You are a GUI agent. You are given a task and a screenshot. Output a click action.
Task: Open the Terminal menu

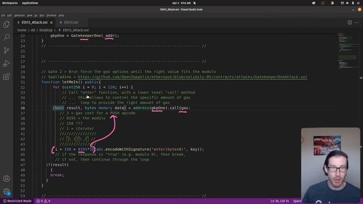[x=52, y=15]
